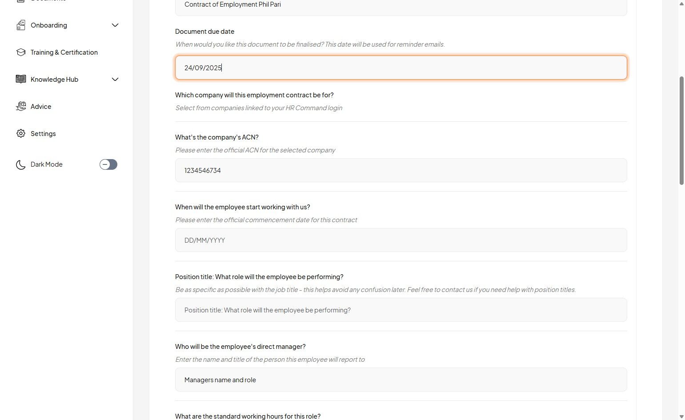Click the Contract of Employment name field

coord(401,6)
